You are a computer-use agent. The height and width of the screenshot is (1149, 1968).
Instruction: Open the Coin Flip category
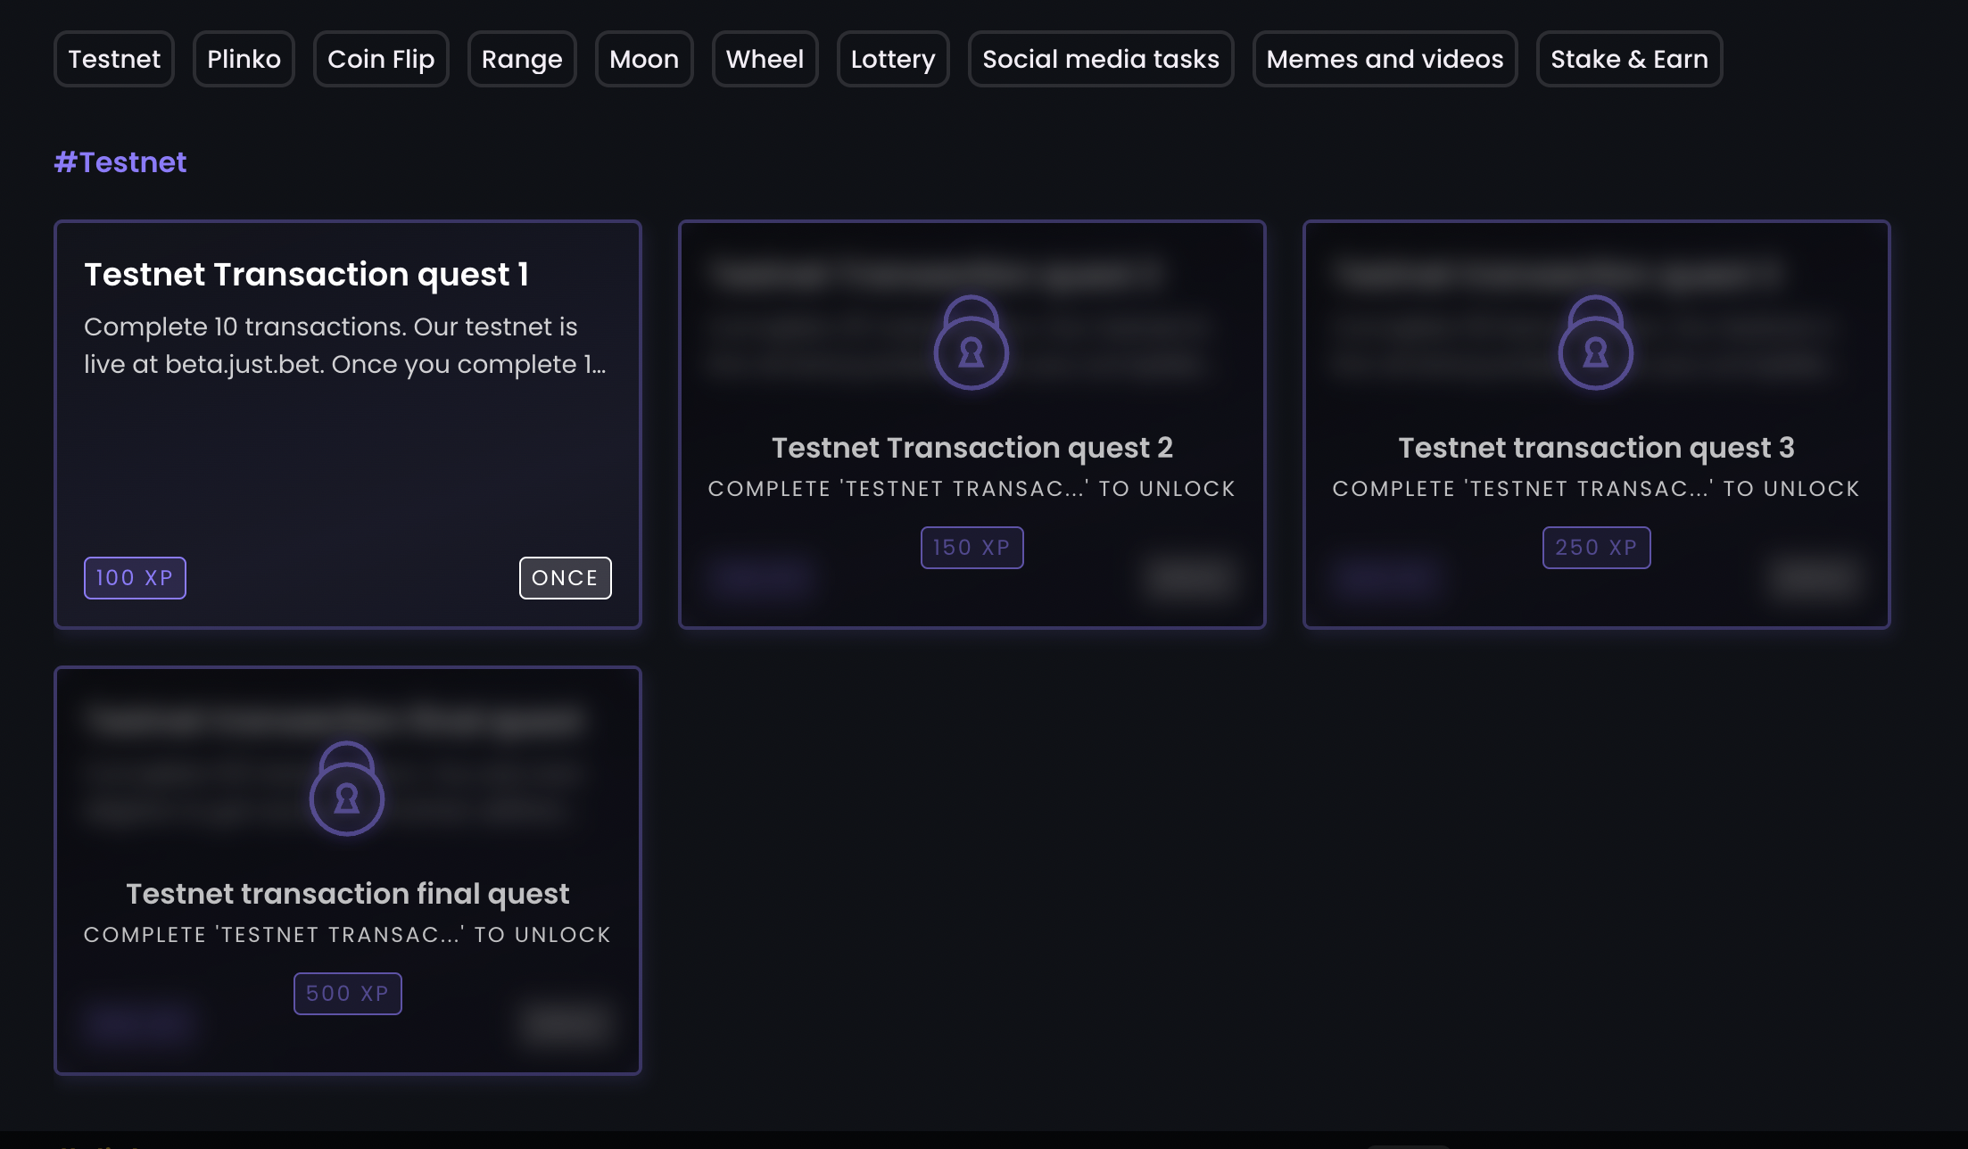(x=381, y=59)
